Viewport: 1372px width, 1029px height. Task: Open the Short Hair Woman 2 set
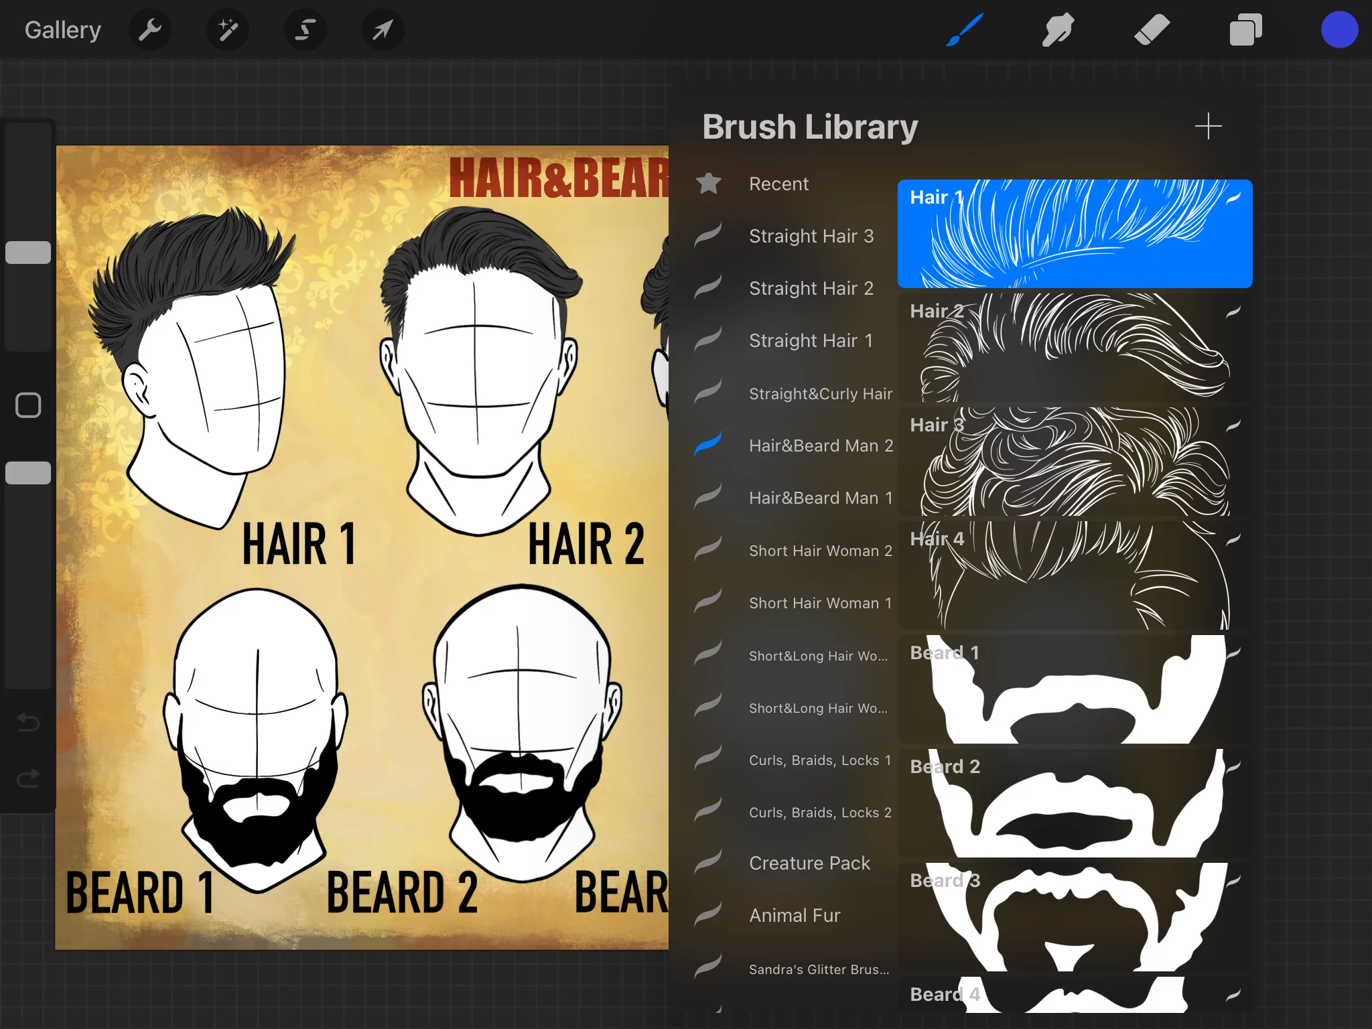[821, 551]
